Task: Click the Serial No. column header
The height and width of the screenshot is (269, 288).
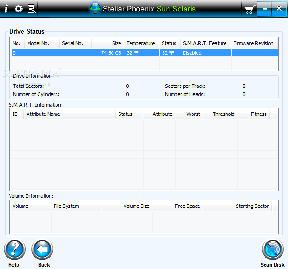Action: click(x=75, y=43)
